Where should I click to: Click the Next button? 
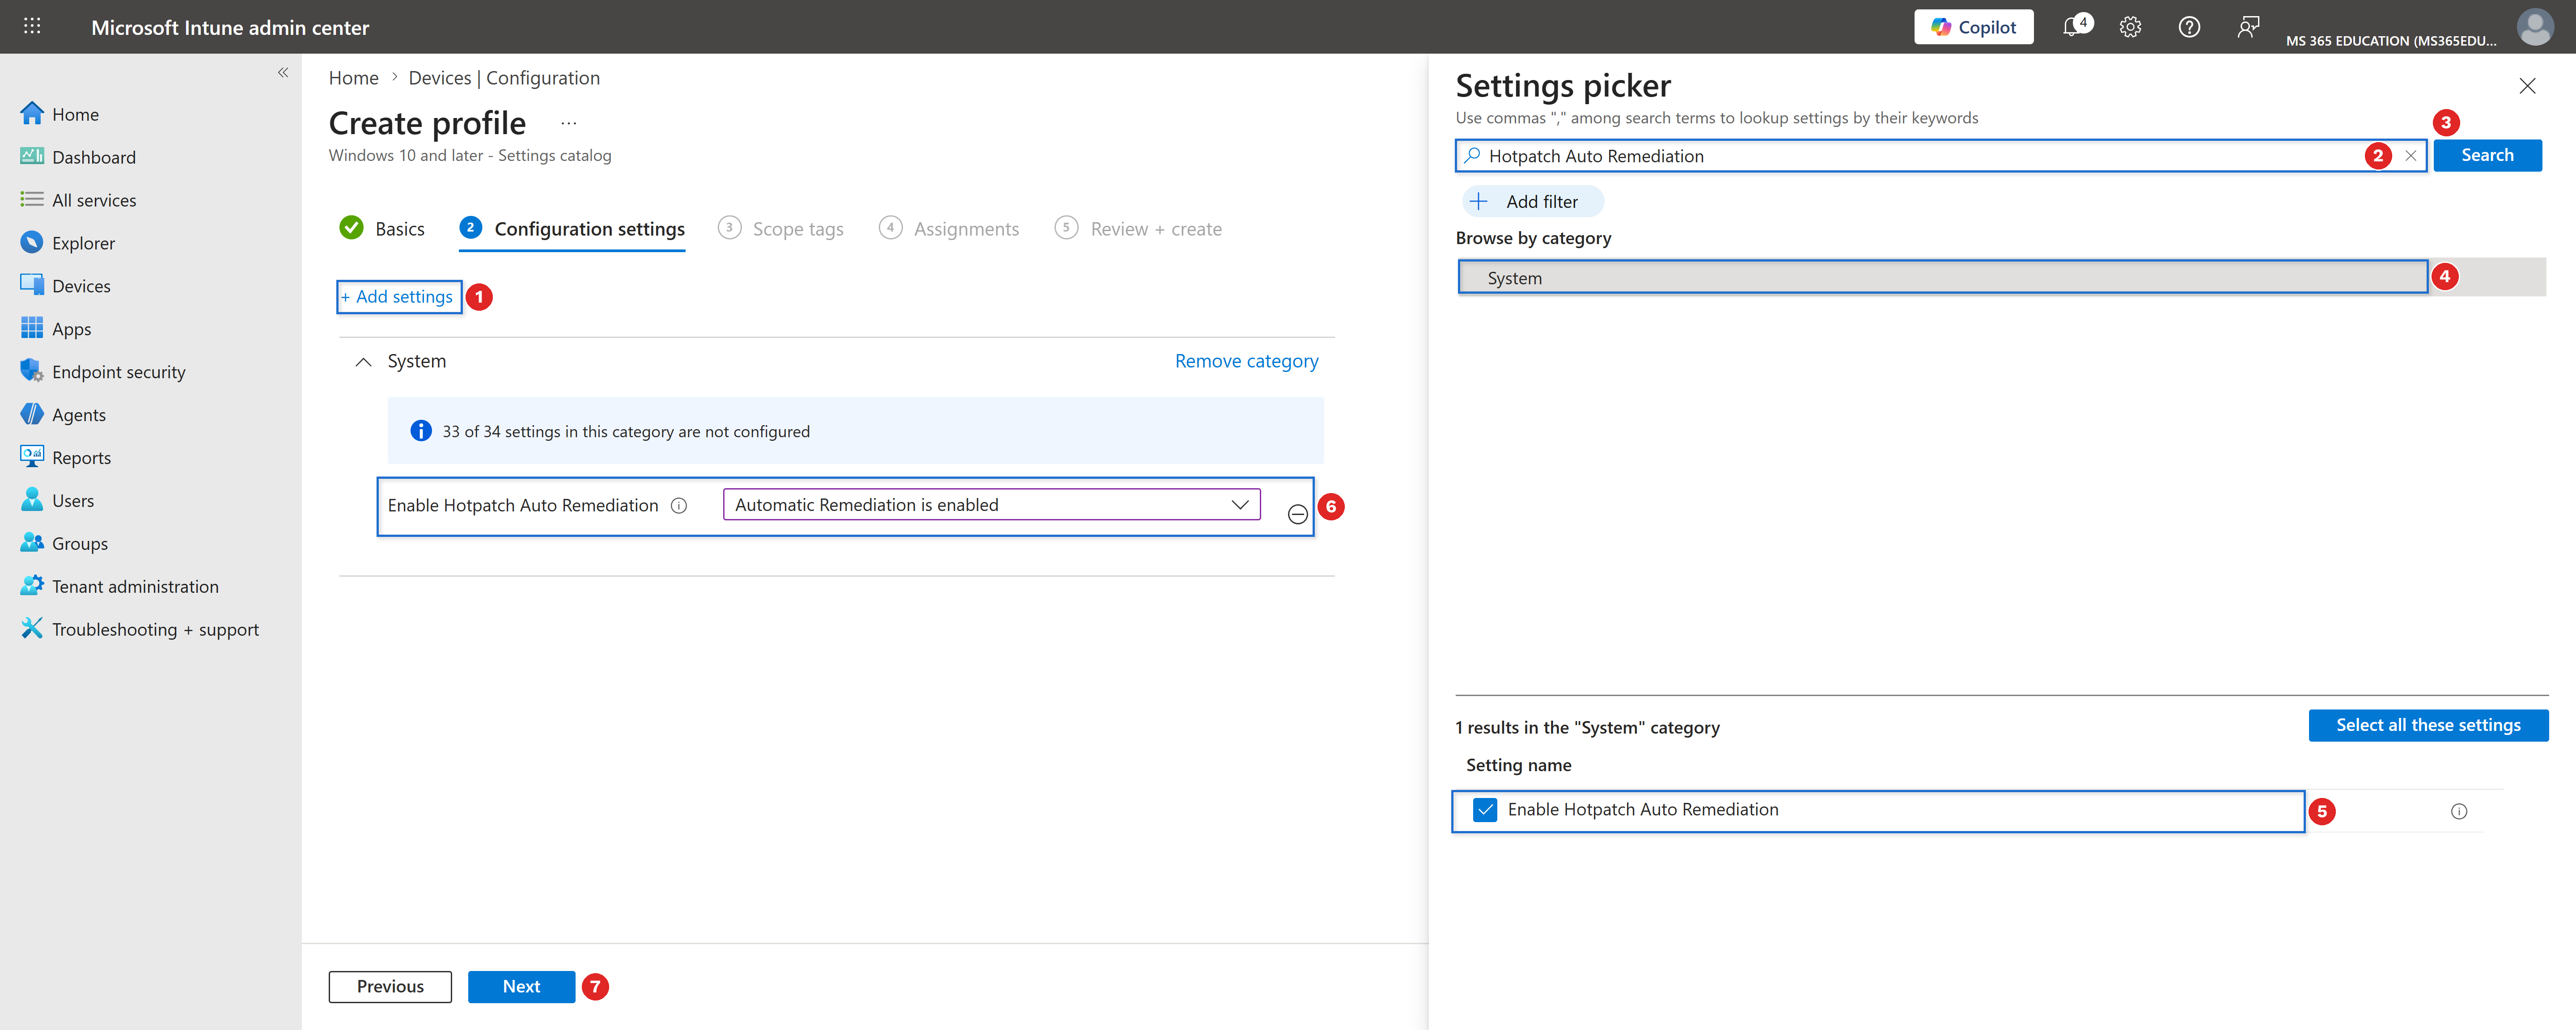521,987
